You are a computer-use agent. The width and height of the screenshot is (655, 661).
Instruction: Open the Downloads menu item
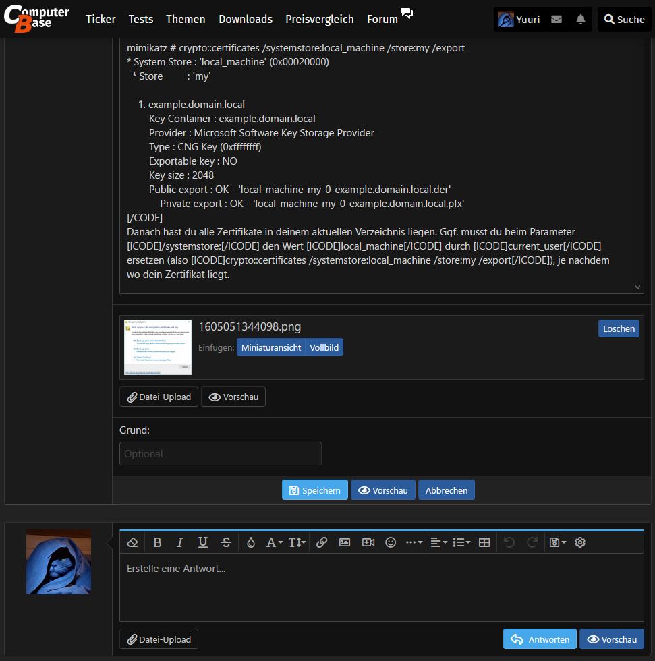(246, 19)
